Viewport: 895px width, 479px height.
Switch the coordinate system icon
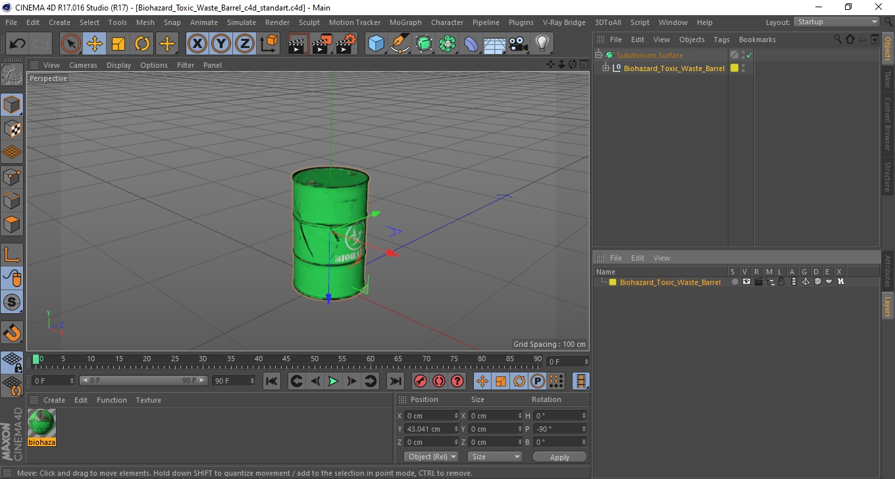point(268,44)
